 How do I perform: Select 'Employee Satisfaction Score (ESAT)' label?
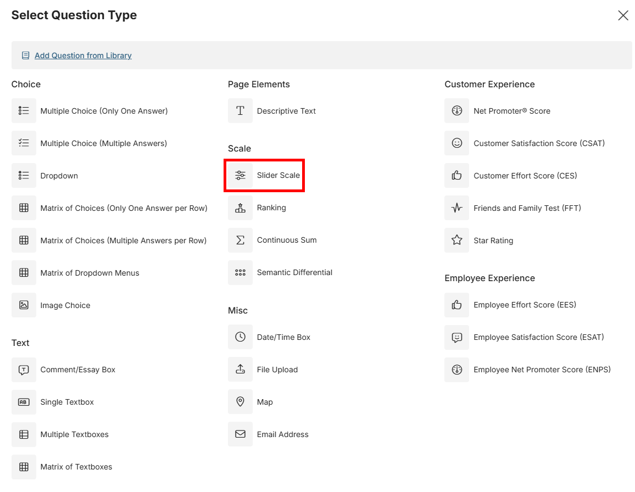539,337
